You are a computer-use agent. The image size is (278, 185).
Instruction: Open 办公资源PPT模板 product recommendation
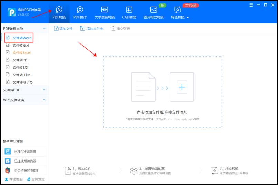[24, 171]
